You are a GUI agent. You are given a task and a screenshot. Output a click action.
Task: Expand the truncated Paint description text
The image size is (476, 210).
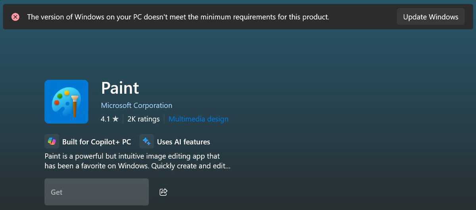[138, 161]
